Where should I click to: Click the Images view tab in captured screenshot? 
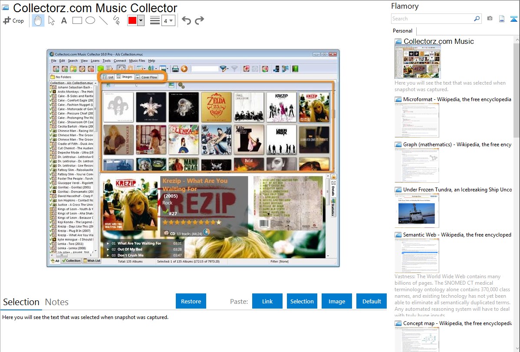point(125,77)
